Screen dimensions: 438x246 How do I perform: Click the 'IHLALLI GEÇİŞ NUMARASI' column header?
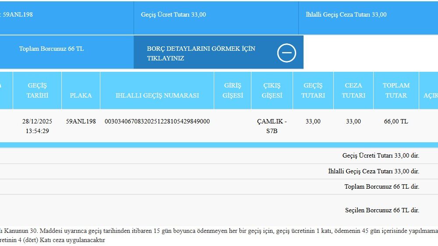pos(157,95)
